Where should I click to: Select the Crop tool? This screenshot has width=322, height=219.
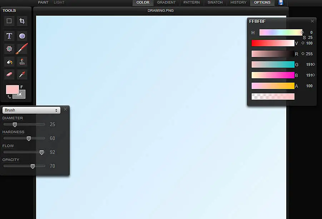(22, 21)
